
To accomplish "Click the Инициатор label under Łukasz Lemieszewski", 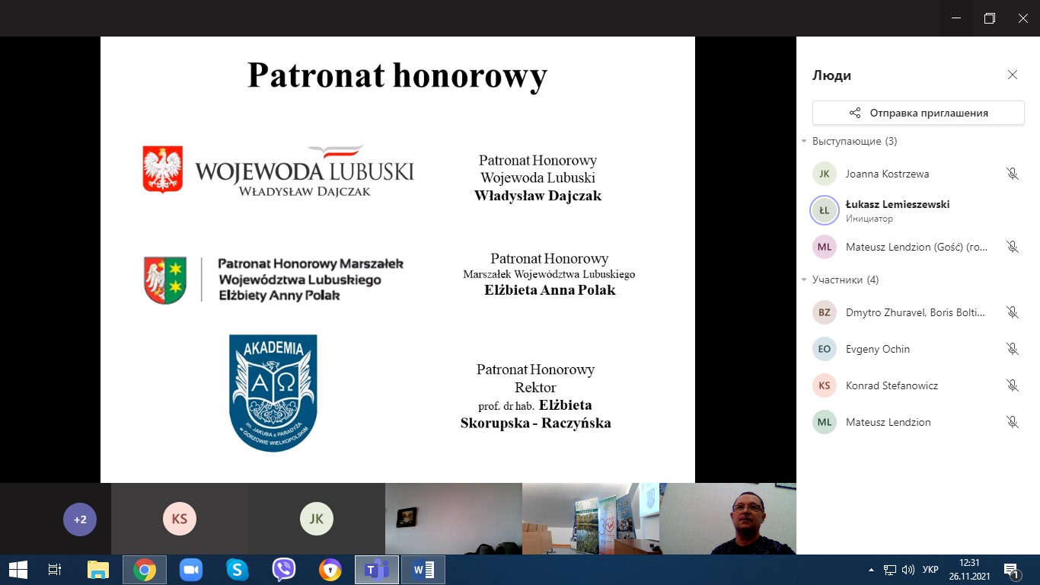I will point(869,219).
